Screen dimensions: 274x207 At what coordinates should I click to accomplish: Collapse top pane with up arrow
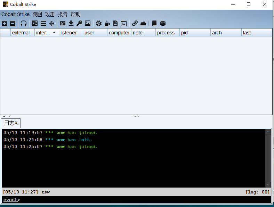[4, 116]
